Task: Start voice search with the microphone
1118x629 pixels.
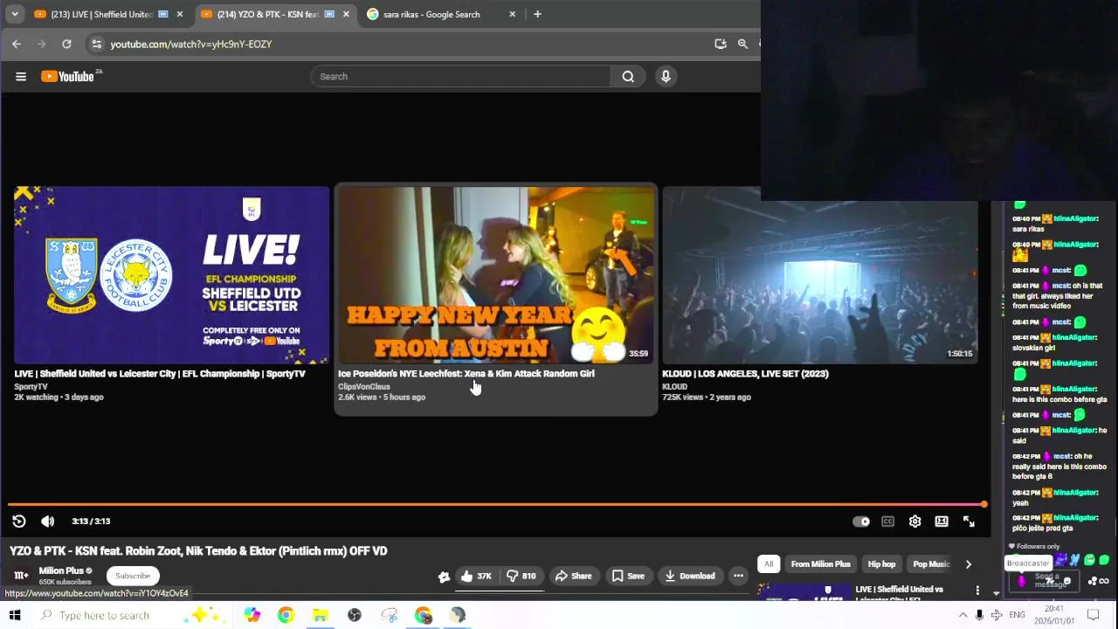Action: point(666,76)
